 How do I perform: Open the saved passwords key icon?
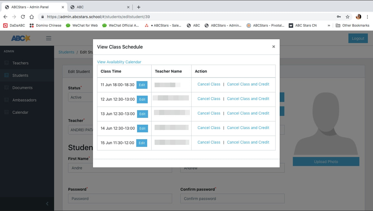point(339,17)
